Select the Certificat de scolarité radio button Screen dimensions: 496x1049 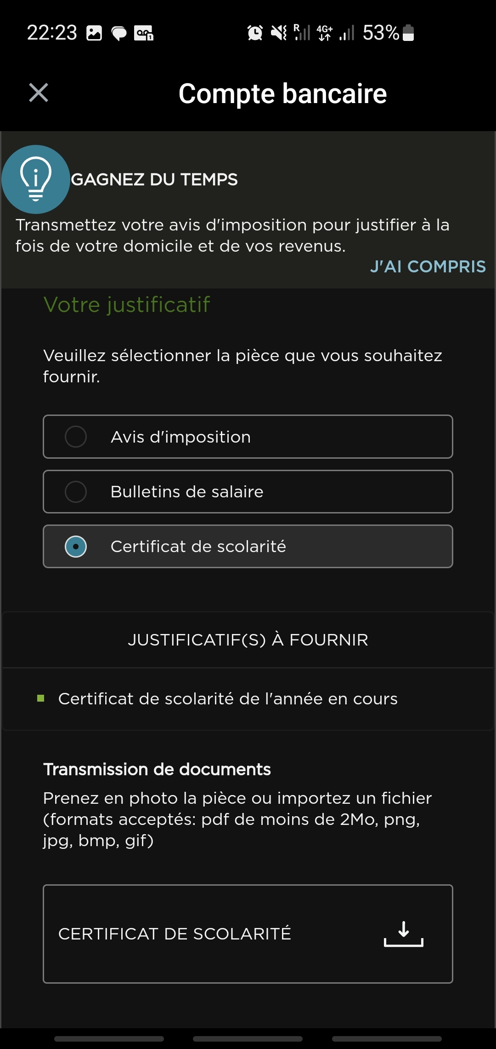click(x=76, y=547)
